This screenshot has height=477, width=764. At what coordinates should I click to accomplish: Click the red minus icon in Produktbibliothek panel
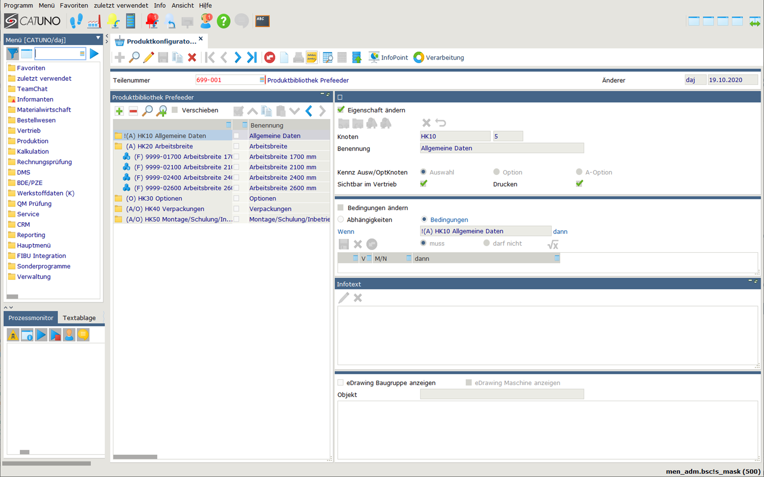coord(133,111)
